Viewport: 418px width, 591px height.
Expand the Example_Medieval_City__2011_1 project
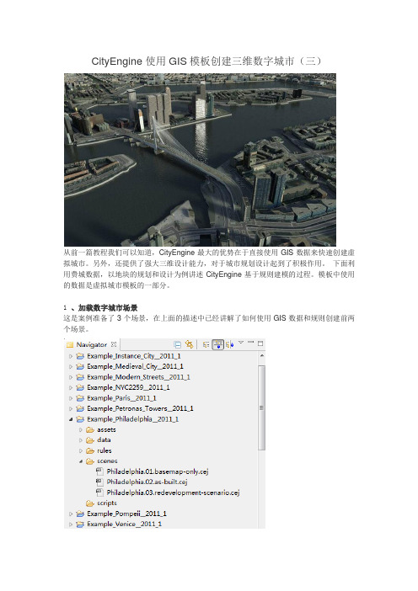pyautogui.click(x=71, y=366)
